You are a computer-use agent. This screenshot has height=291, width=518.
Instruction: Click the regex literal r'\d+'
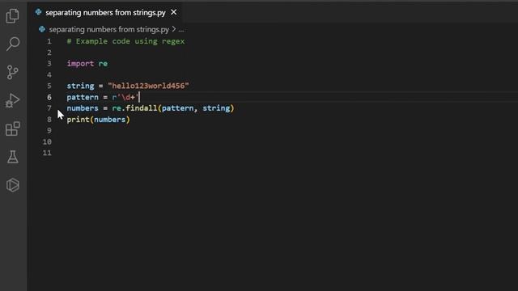pyautogui.click(x=126, y=97)
